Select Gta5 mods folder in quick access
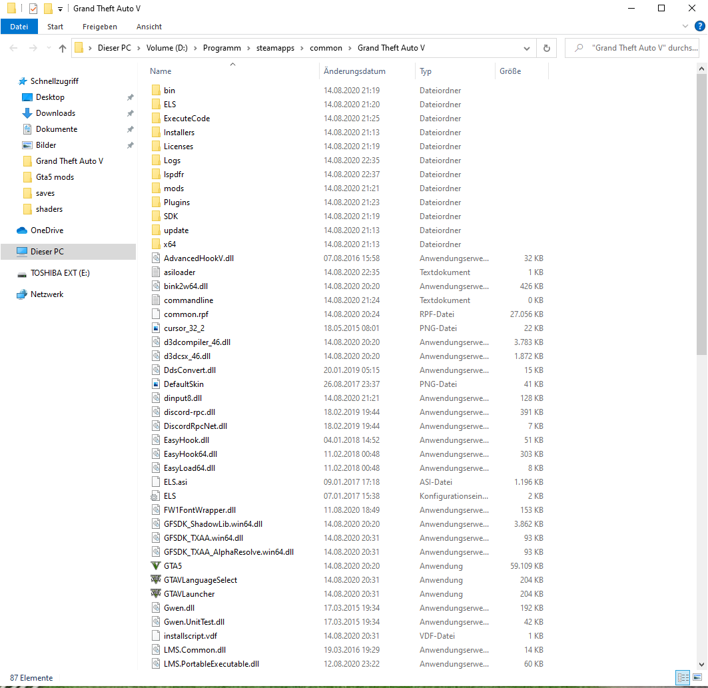 point(55,177)
